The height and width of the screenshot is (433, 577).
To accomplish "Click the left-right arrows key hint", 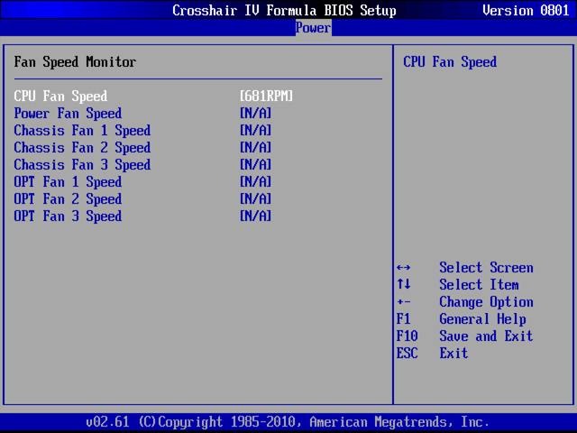I will (404, 268).
